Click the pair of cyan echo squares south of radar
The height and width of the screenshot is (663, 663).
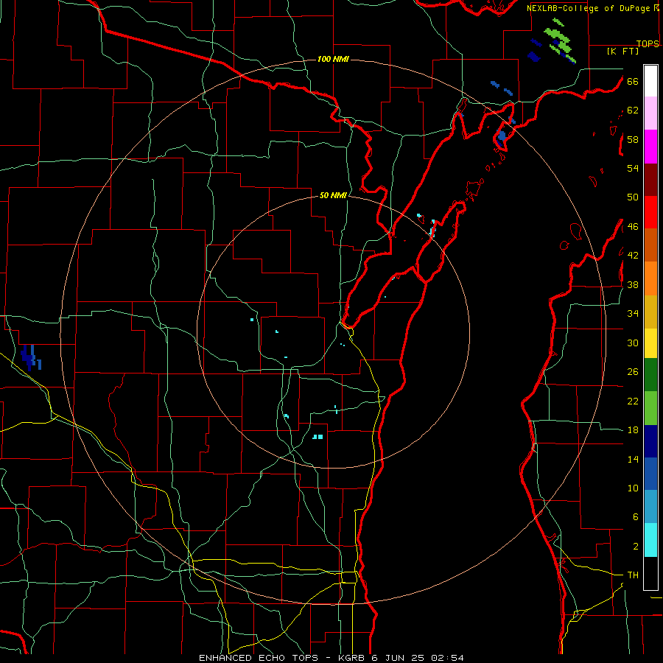[x=318, y=437]
